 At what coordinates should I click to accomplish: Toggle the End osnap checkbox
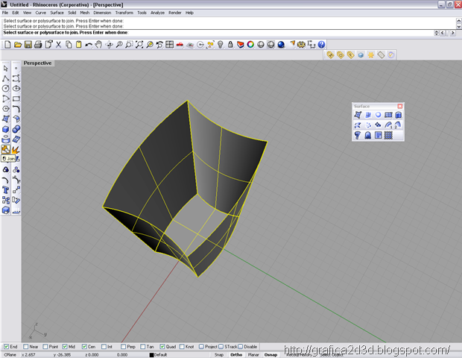(x=6, y=347)
